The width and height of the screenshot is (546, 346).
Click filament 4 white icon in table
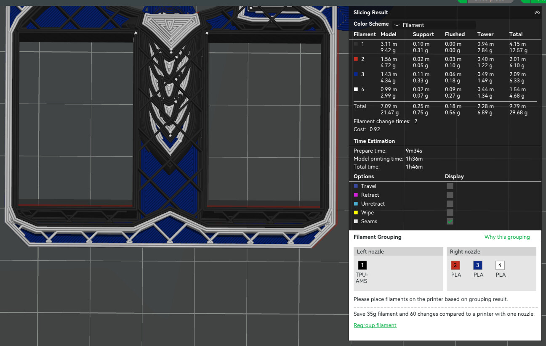pos(356,89)
